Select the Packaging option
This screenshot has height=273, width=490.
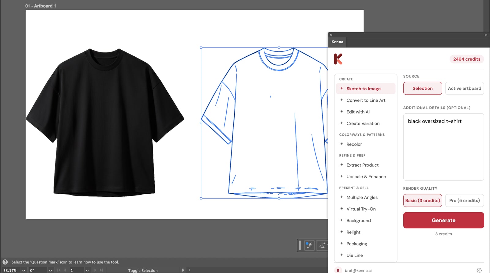366,244
